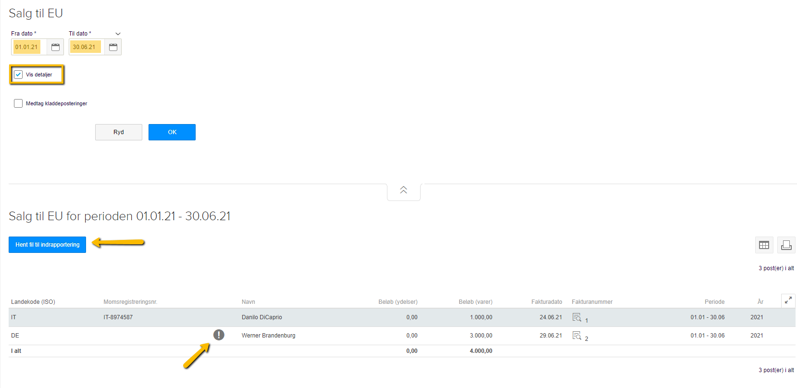Enable Medtag kladdeposteringer checkbox
Screen dimensions: 797x388
click(x=18, y=103)
